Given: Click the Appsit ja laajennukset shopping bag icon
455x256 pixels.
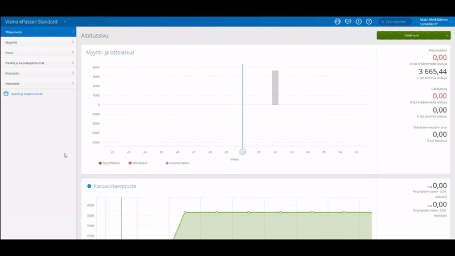Looking at the screenshot, I should pyautogui.click(x=6, y=93).
